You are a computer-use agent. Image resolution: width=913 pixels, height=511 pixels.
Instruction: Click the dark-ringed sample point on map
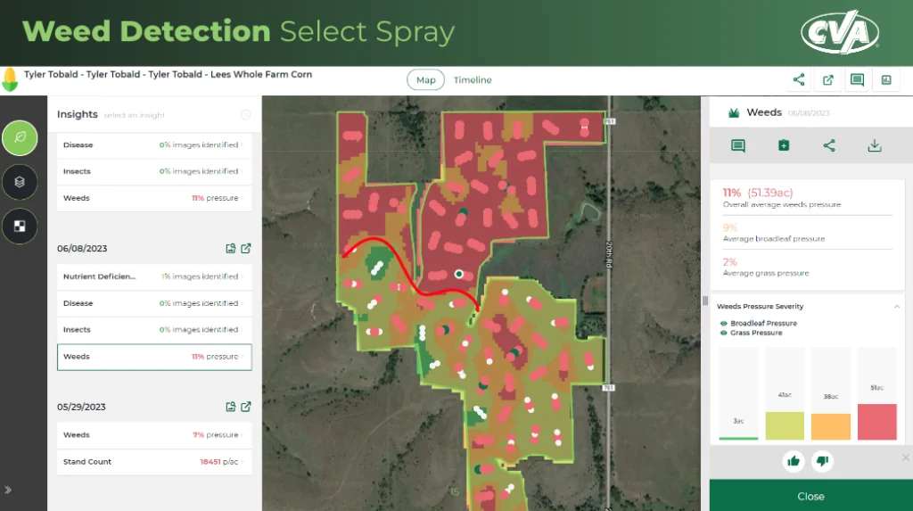tap(459, 274)
